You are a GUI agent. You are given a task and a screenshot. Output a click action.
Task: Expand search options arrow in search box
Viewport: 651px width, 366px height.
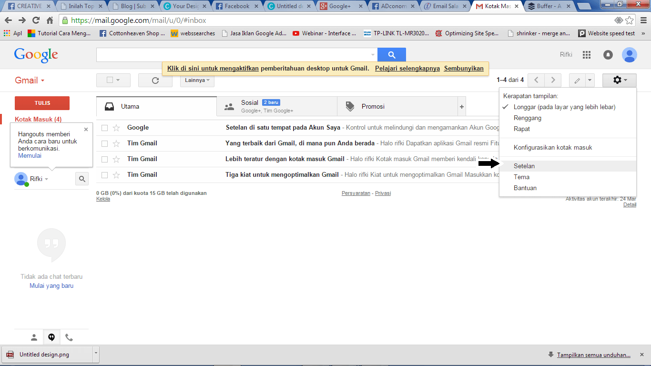click(x=373, y=55)
